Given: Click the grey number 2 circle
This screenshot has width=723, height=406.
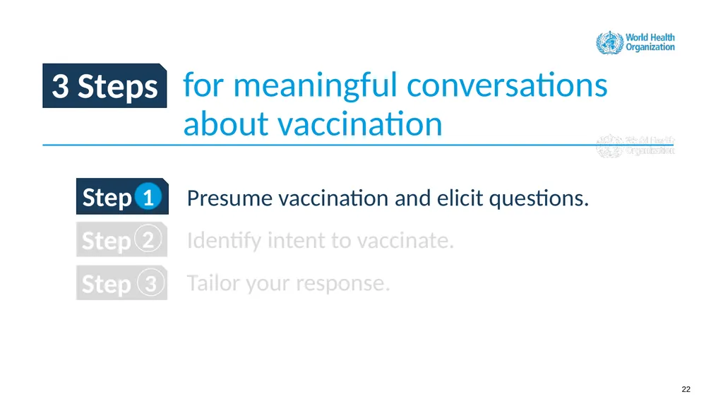Looking at the screenshot, I should point(148,239).
